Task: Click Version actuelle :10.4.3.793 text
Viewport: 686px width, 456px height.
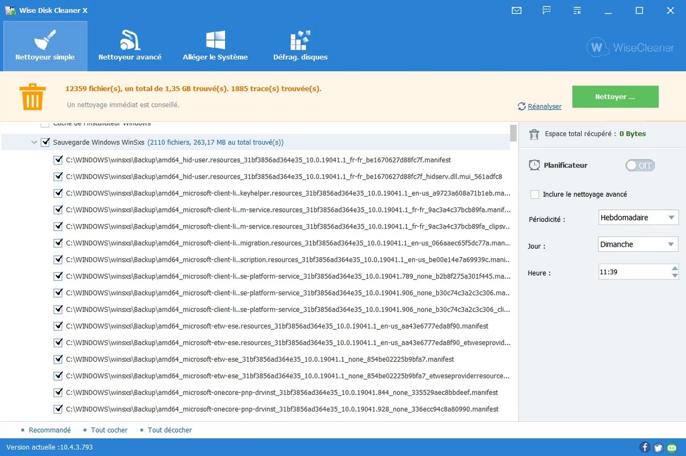Action: [x=49, y=447]
